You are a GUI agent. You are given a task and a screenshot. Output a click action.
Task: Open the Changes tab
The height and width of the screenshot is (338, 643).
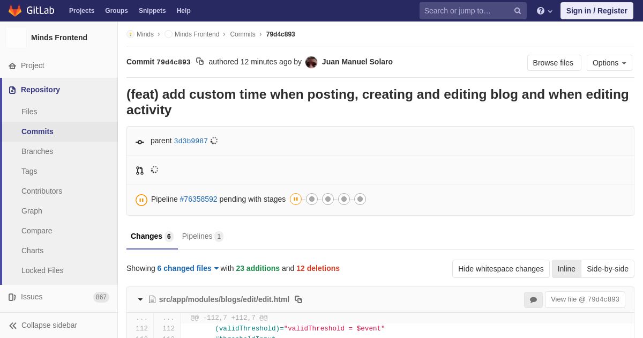point(152,237)
